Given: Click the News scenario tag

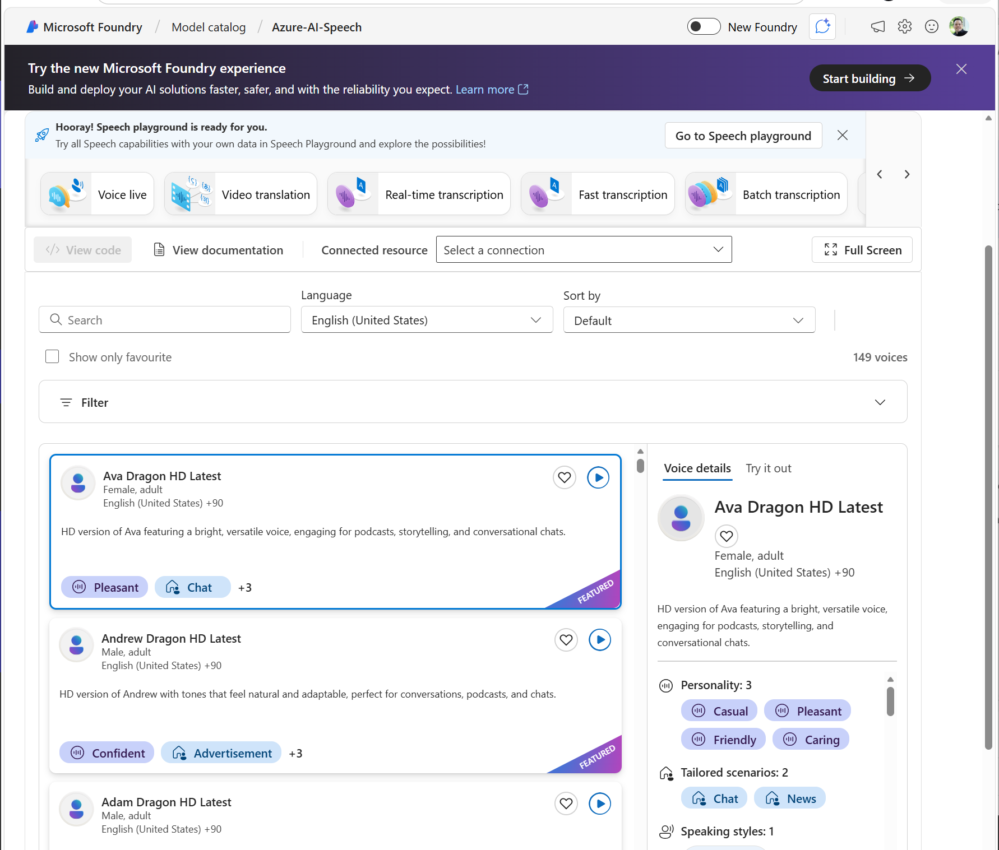Looking at the screenshot, I should click(790, 798).
